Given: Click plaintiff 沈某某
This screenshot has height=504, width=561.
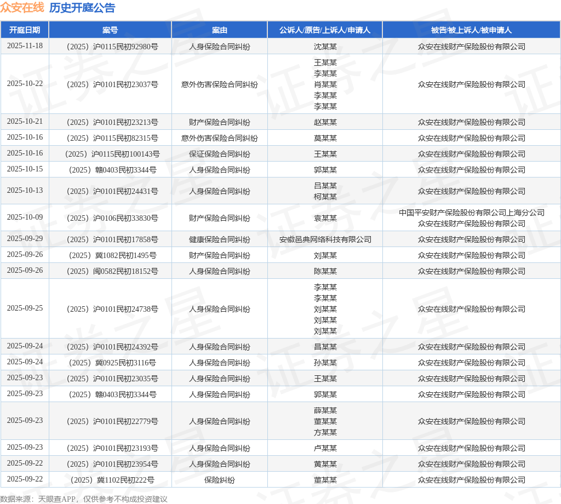Looking at the screenshot, I should [325, 47].
